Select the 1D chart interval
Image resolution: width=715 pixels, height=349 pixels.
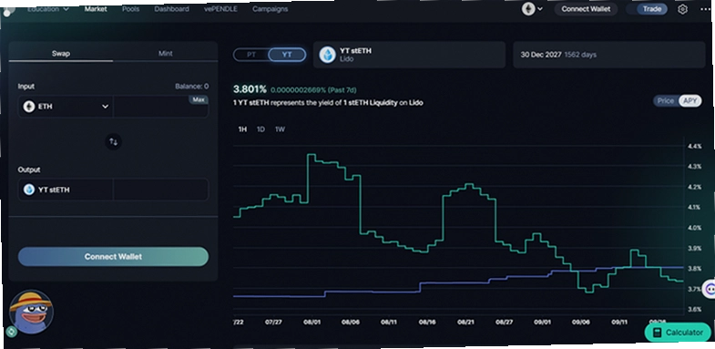(260, 129)
